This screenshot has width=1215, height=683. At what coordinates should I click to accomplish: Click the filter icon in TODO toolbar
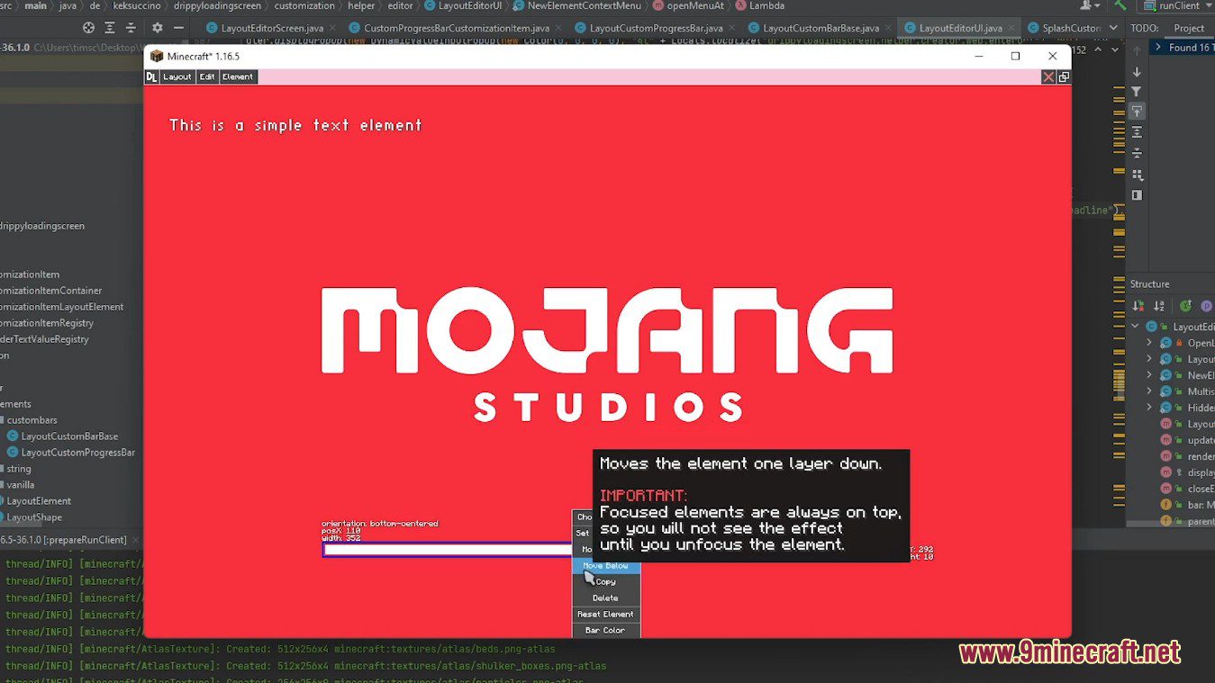pos(1137,92)
